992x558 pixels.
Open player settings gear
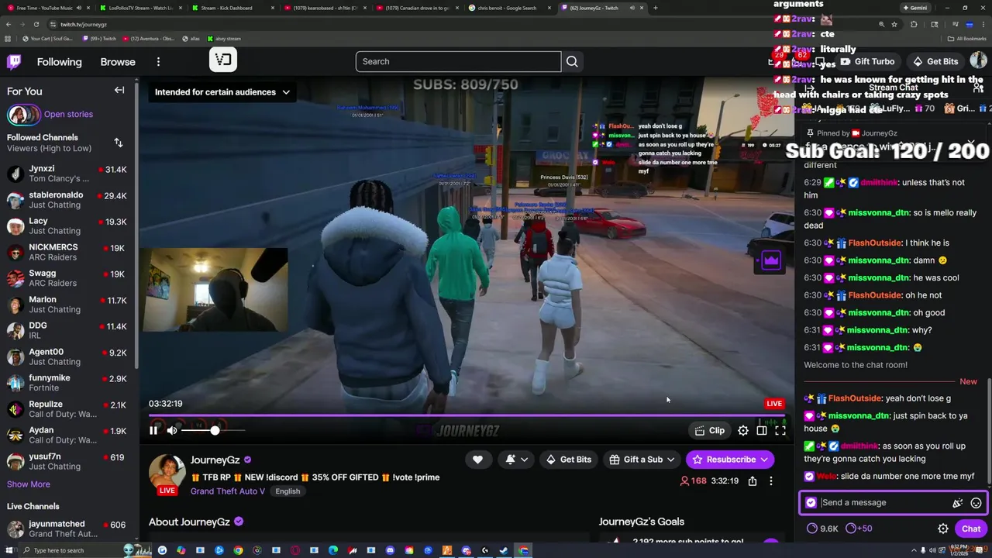click(743, 431)
